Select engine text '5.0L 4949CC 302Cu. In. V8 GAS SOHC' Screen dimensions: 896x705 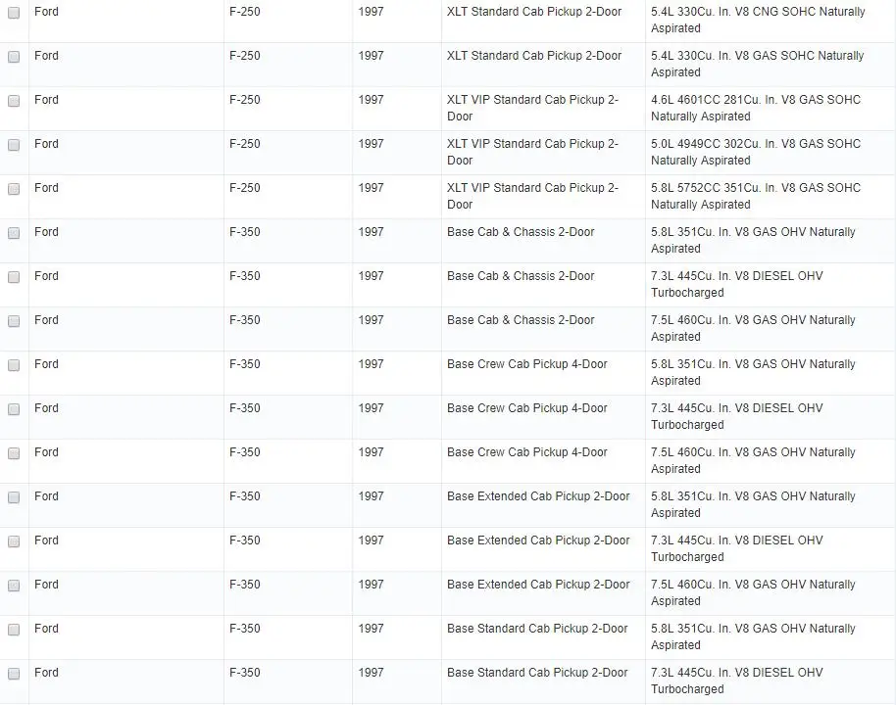pos(756,144)
